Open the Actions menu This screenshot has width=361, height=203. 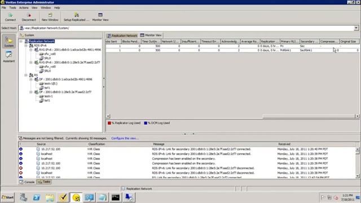click(x=24, y=7)
